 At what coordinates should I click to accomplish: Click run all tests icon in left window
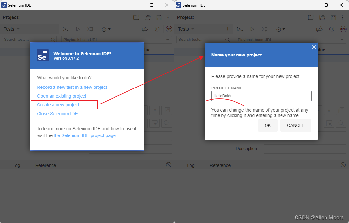(x=66, y=29)
